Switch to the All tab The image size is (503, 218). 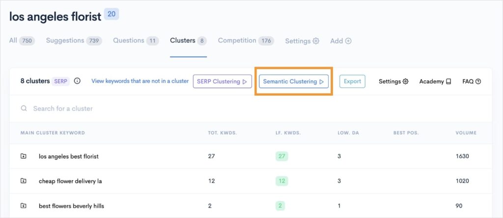pos(22,41)
